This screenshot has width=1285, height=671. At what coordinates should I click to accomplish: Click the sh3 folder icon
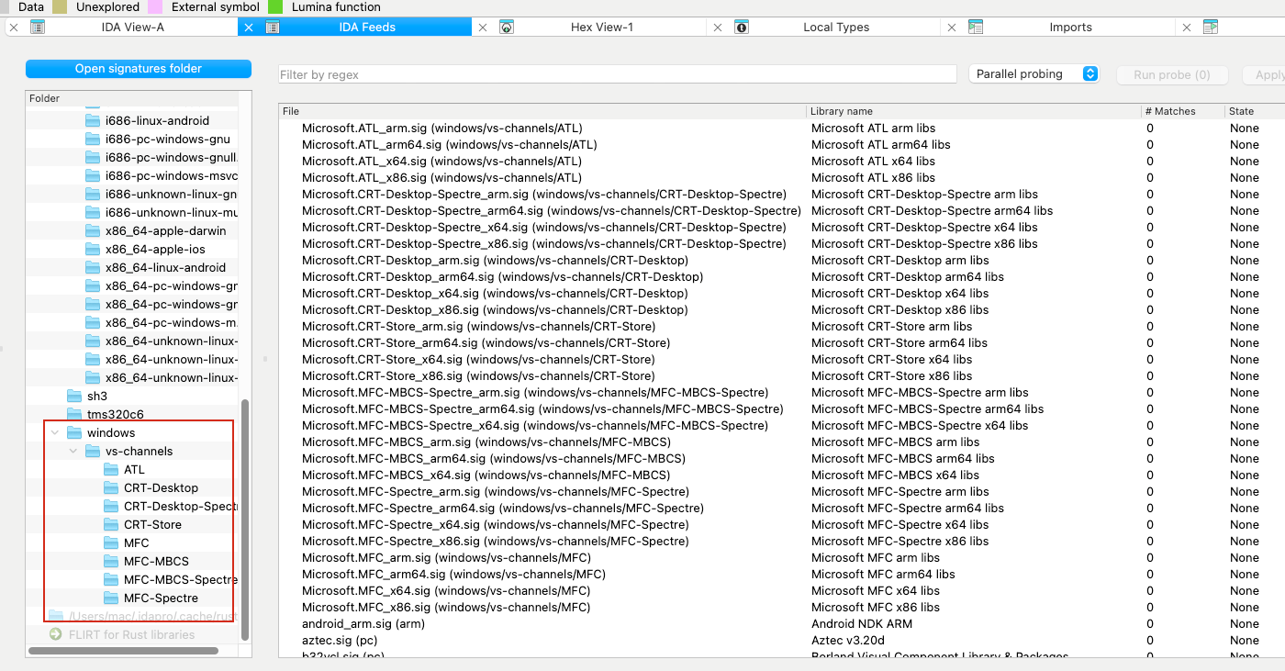pyautogui.click(x=74, y=396)
